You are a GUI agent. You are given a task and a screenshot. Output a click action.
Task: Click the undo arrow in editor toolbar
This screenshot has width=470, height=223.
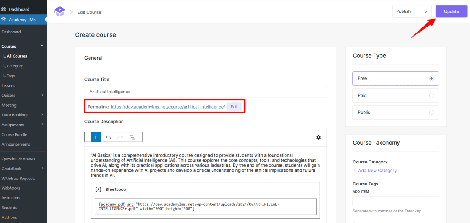click(108, 137)
